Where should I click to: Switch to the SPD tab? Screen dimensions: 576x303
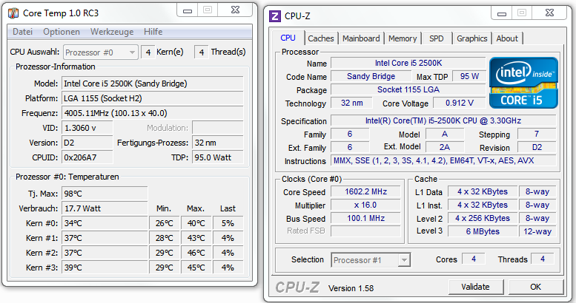point(437,38)
